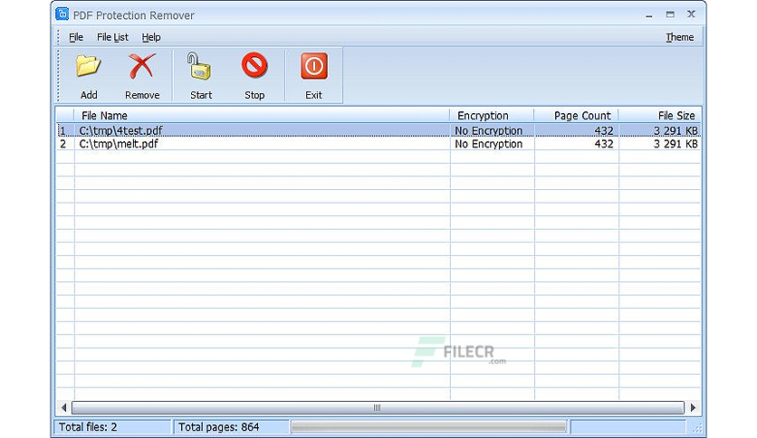
Task: Click the horizontal scrollbar left arrow
Action: pyautogui.click(x=63, y=407)
